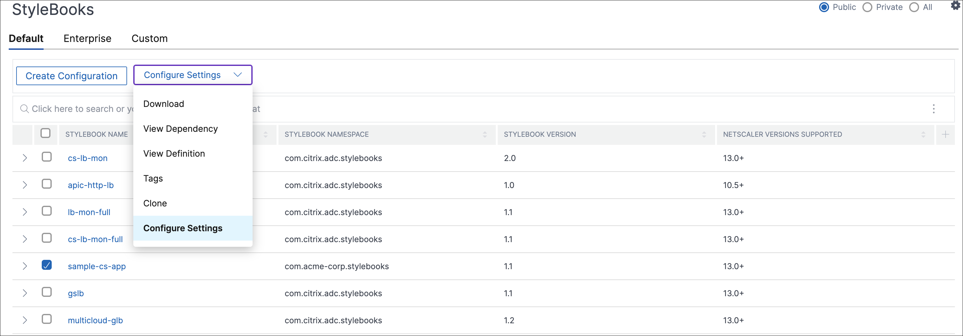Click the search magnifier icon
This screenshot has width=963, height=336.
pos(24,109)
